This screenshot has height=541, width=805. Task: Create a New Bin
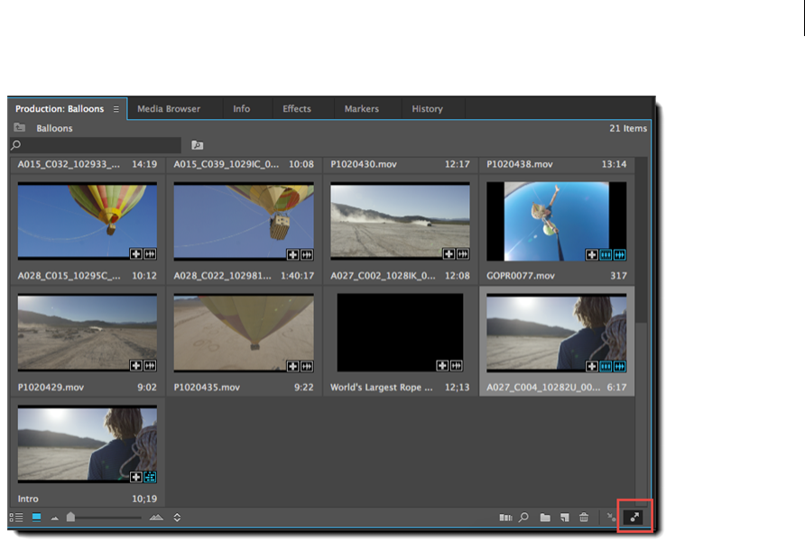[x=545, y=518]
